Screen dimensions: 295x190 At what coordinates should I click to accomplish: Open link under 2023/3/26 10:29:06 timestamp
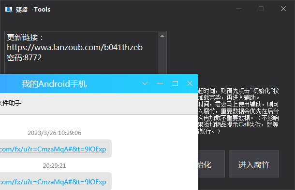[x=53, y=149]
